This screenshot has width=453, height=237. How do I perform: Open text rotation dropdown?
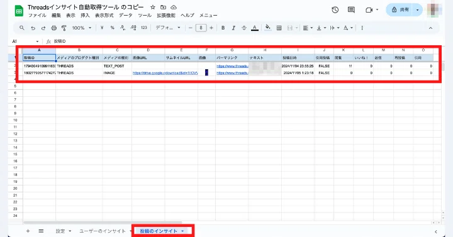(x=348, y=28)
